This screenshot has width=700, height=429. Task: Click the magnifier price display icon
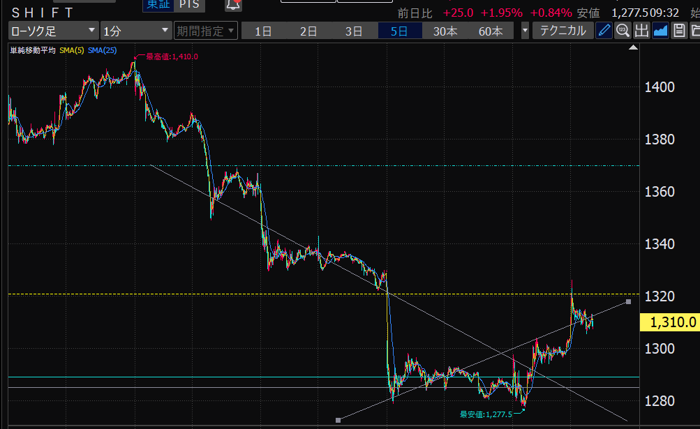pyautogui.click(x=623, y=31)
